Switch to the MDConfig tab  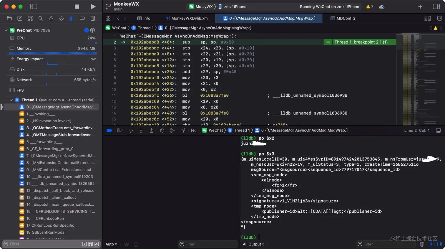[x=343, y=18]
